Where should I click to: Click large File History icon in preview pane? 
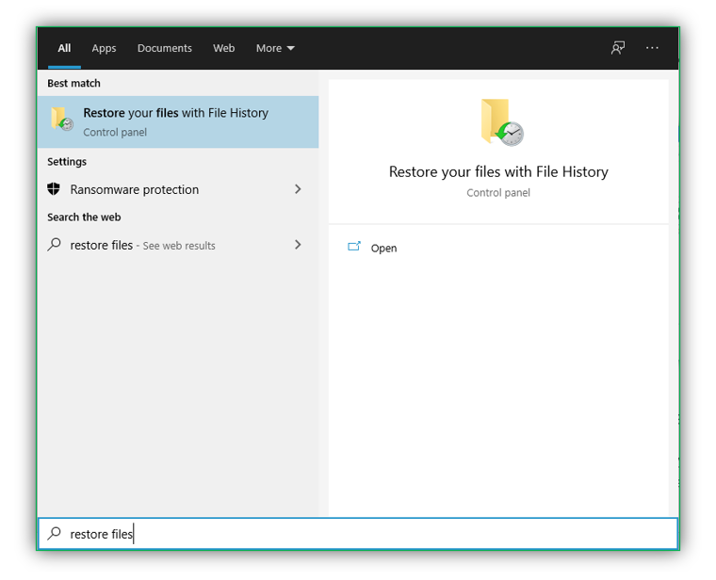(502, 122)
